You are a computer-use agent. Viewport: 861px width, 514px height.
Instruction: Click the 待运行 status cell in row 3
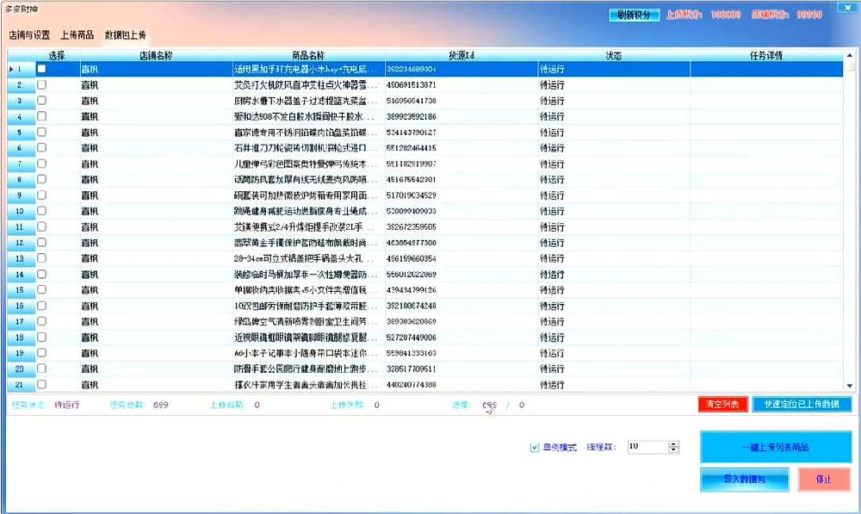613,101
